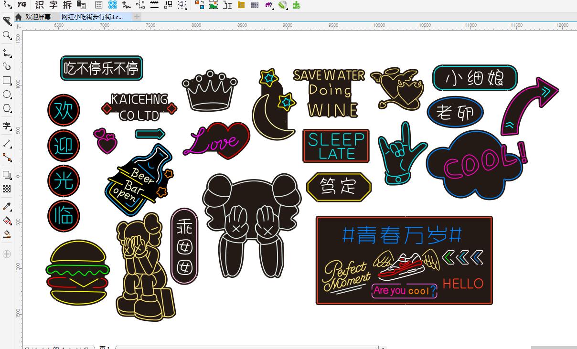Viewport: 577px width, 349px height.
Task: Select the Connector tool
Action: 7,157
